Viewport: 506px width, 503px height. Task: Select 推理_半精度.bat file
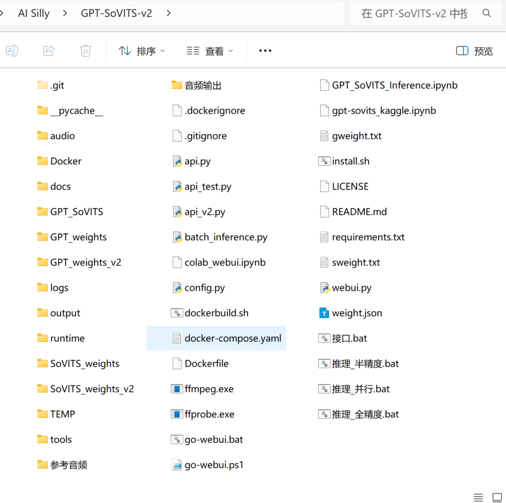click(x=359, y=363)
